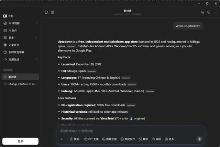Open the Uptodown citation on the Users line
This screenshot has height=147, width=220.
tap(132, 84)
